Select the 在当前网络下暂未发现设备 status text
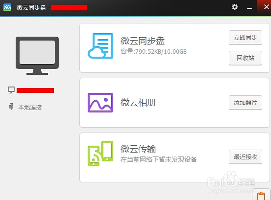The image size is (271, 200). (159, 159)
